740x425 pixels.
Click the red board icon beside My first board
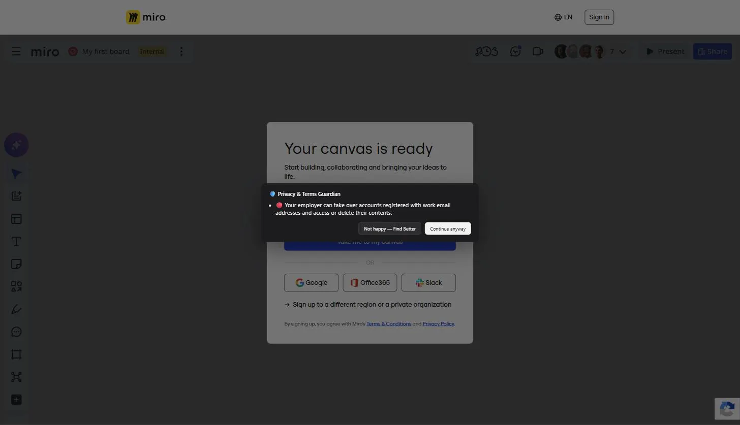[73, 51]
